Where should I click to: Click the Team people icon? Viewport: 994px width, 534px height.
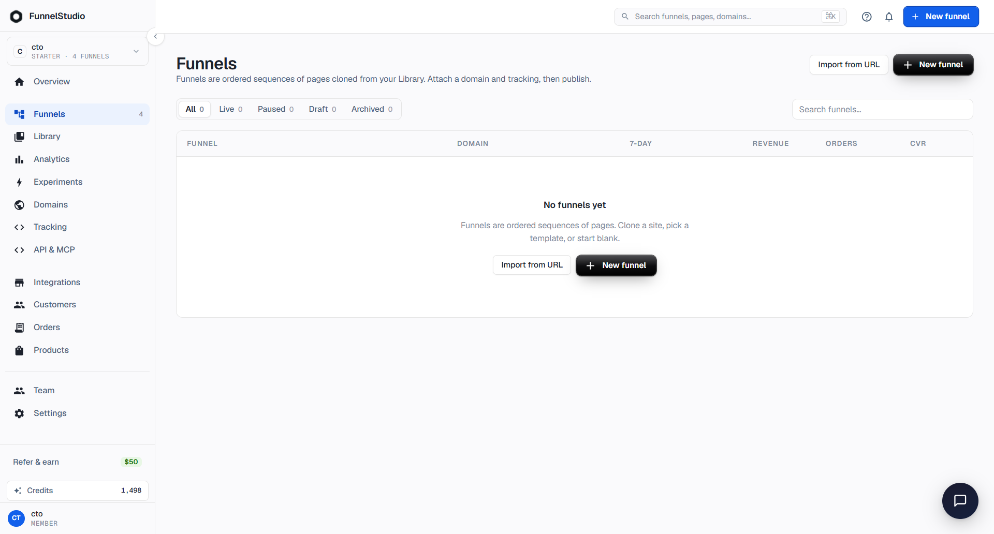[19, 391]
